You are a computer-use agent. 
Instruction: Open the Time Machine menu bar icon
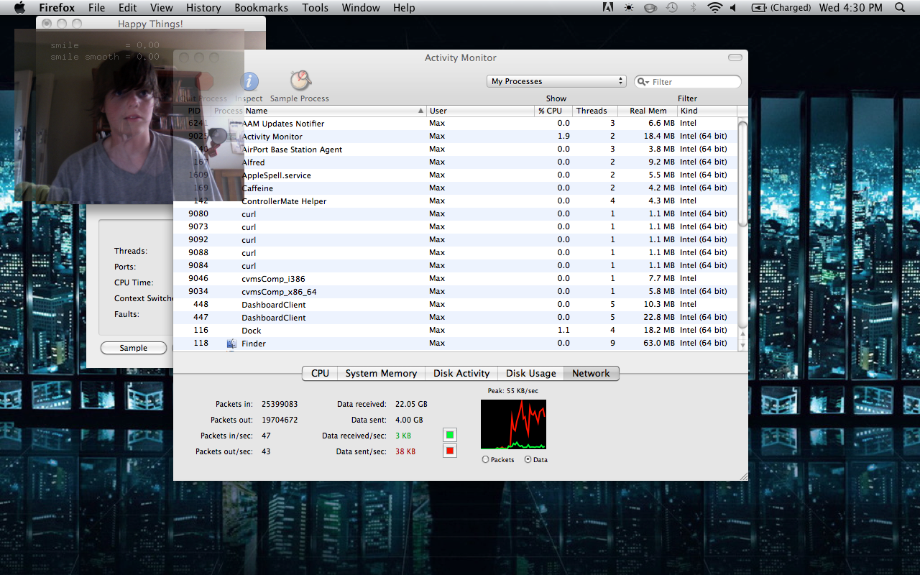point(671,8)
